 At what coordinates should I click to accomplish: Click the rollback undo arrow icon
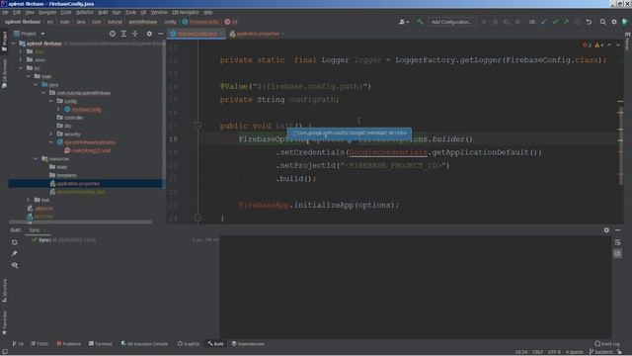(589, 22)
